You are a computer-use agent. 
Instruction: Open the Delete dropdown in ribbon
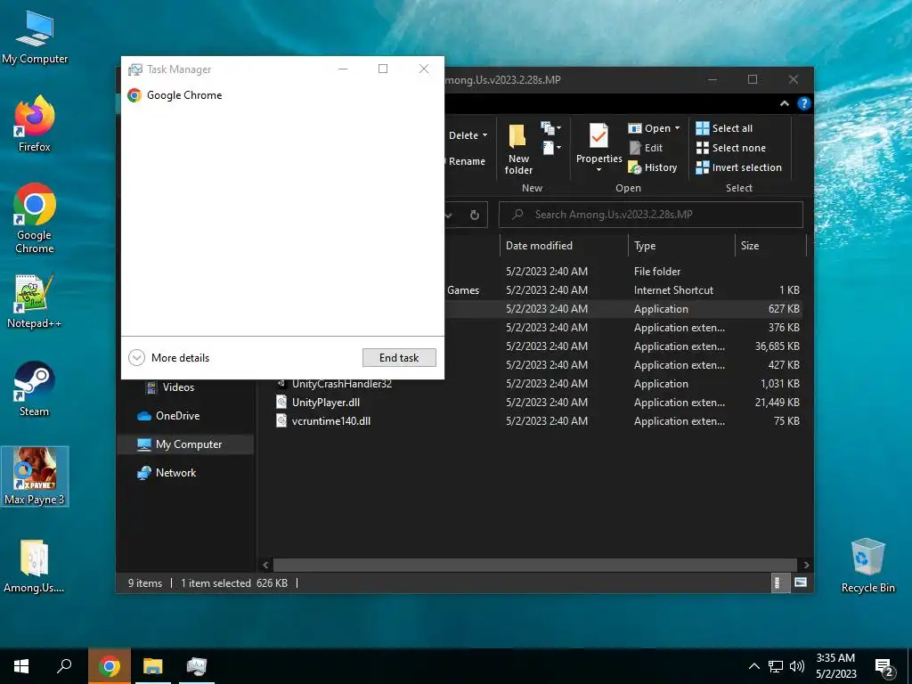pyautogui.click(x=484, y=135)
